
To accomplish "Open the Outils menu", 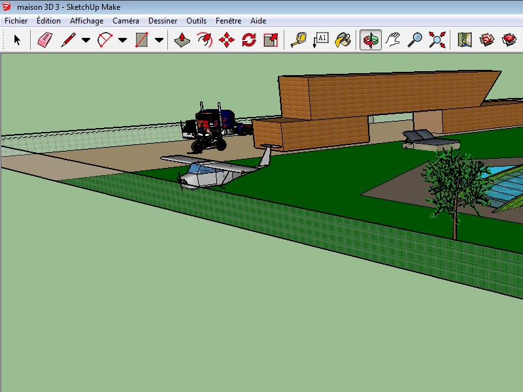I will (197, 21).
